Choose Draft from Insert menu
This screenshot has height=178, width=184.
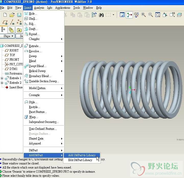coord(44,29)
